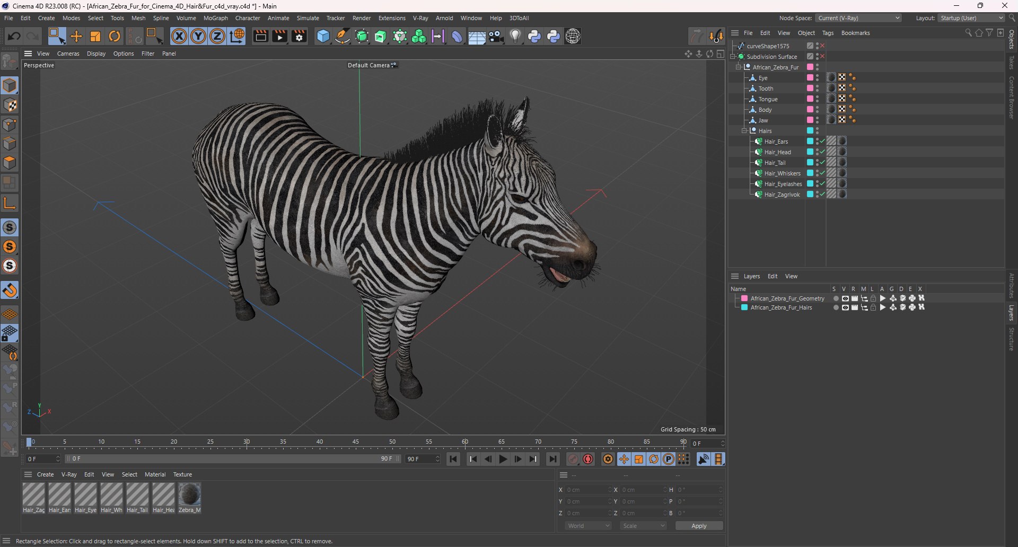
Task: Click the Enable Axis L icon
Action: point(10,203)
